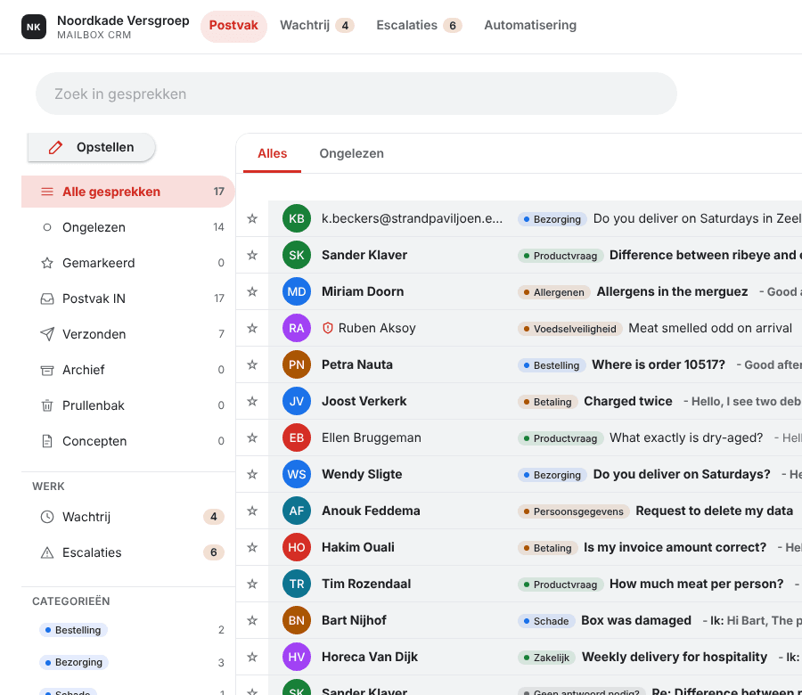Mark Joost Verkerk's message as starred

(x=252, y=402)
